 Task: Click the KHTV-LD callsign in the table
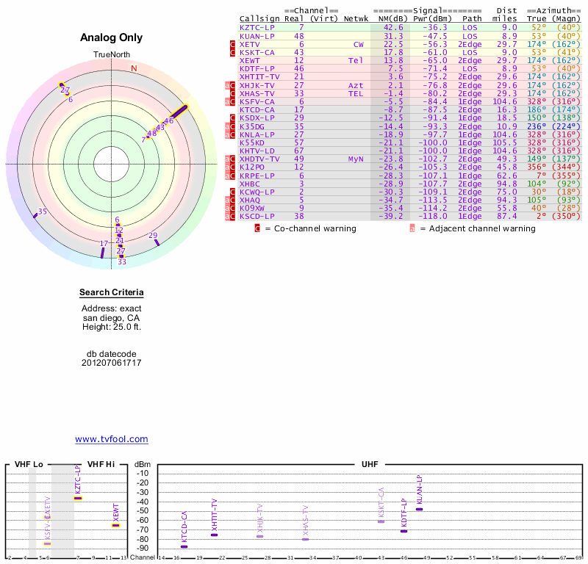coord(257,151)
